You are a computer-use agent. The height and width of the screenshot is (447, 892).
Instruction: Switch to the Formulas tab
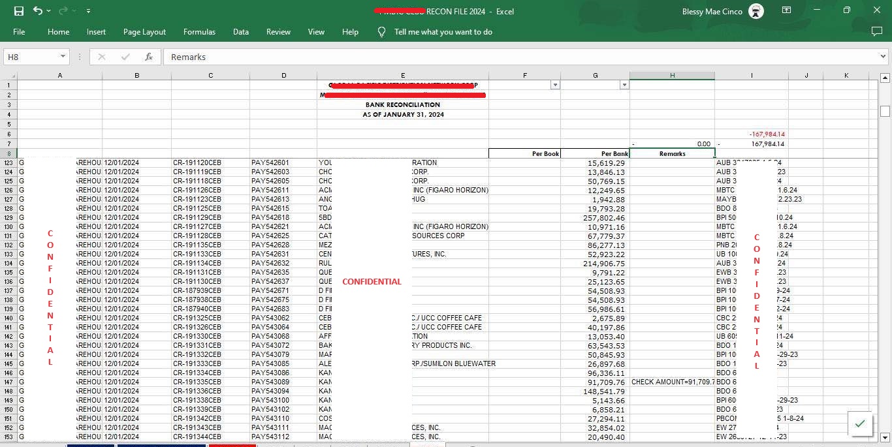click(199, 31)
